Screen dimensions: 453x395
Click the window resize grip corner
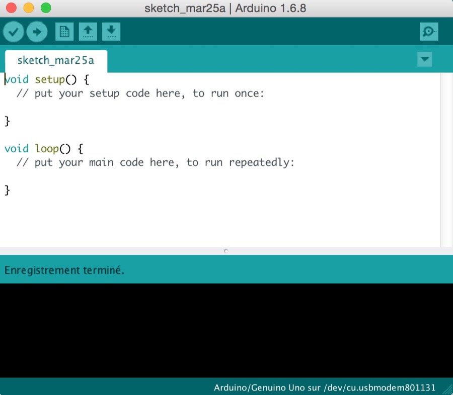(448, 390)
